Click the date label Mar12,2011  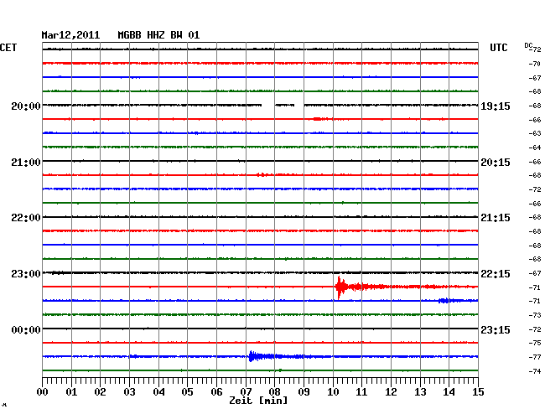pyautogui.click(x=70, y=35)
